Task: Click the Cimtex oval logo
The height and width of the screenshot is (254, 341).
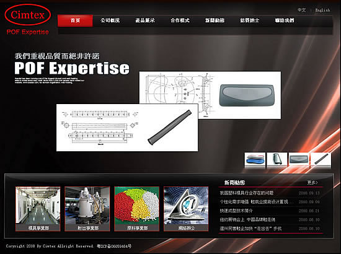Action: pyautogui.click(x=28, y=15)
